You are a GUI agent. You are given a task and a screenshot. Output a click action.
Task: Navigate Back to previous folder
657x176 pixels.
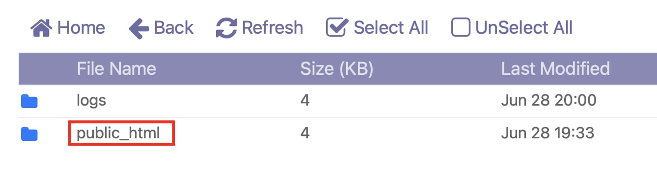coord(162,28)
